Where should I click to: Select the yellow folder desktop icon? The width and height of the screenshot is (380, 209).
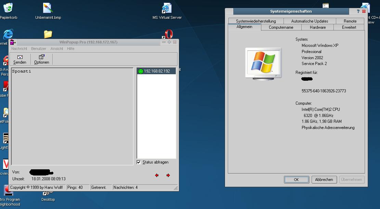[48, 34]
